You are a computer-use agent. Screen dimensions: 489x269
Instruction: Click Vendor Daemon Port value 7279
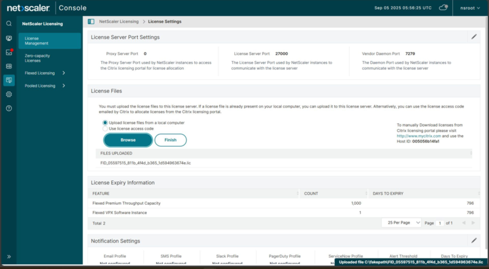pyautogui.click(x=410, y=54)
